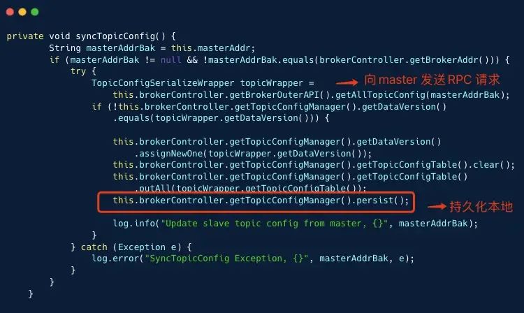The height and width of the screenshot is (313, 524).
Task: Click the getAllTopicConfig(masterAddrBak) call
Action: [422, 95]
